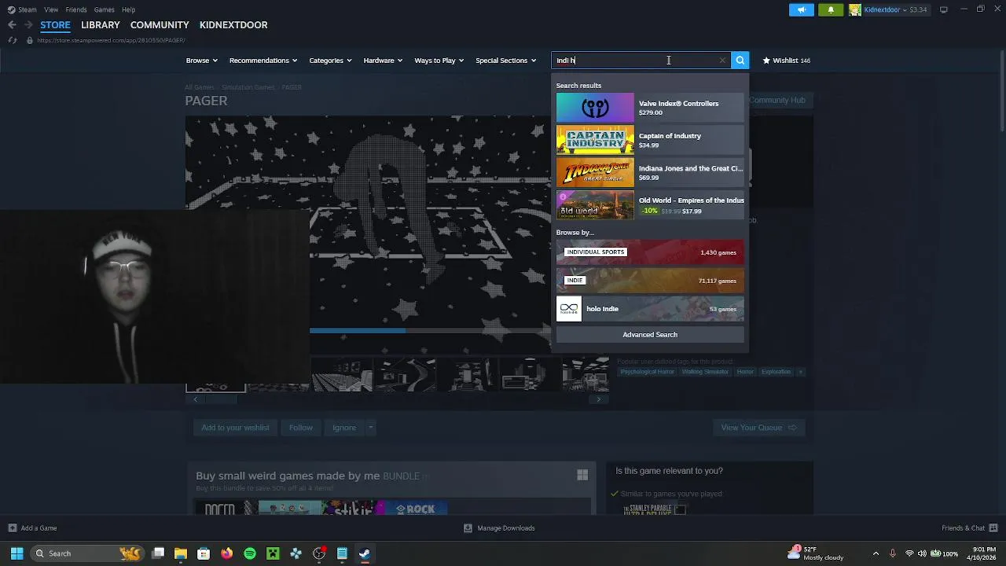Open the Community Hub button
1006x566 pixels.
click(777, 100)
